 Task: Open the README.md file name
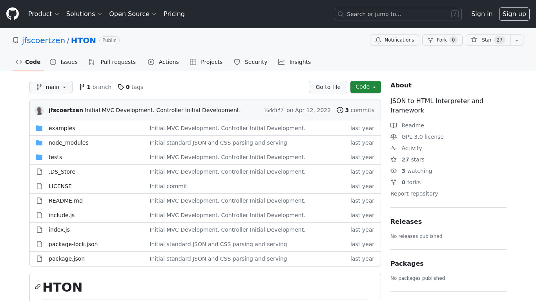tap(66, 201)
